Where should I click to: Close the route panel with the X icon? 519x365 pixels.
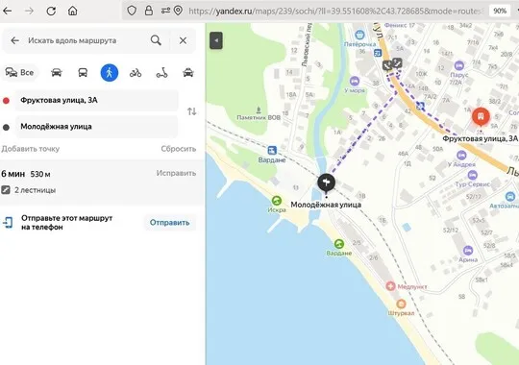coord(183,40)
